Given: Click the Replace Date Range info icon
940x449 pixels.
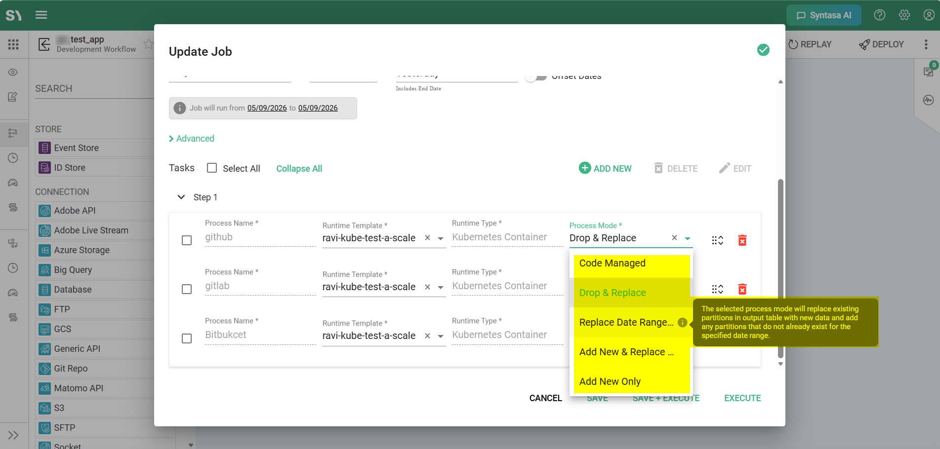Looking at the screenshot, I should (x=683, y=322).
